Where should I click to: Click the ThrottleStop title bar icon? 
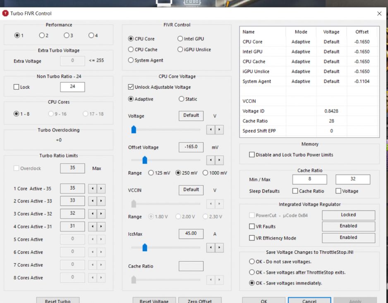tap(5, 13)
